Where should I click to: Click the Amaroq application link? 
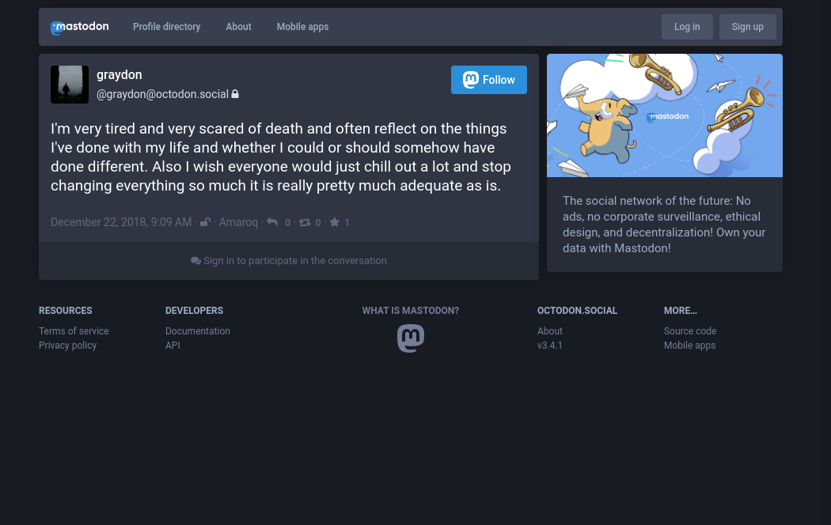(x=238, y=223)
